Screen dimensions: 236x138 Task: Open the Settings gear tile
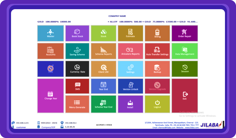130,69
